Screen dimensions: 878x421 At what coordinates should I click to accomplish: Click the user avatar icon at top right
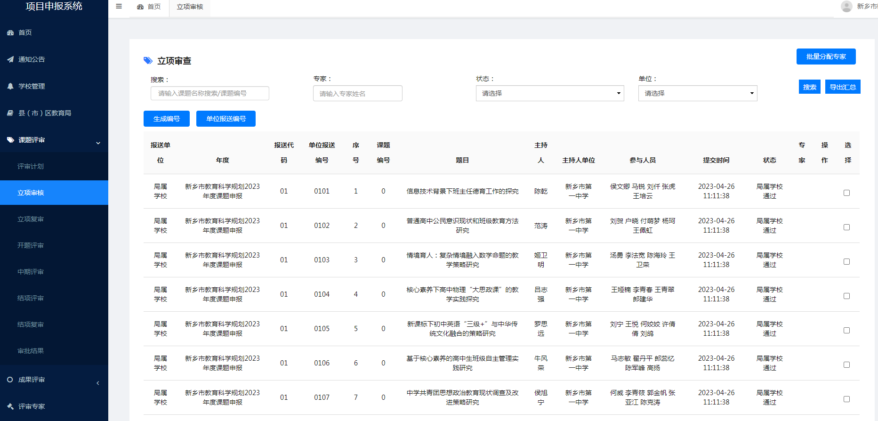tap(846, 6)
